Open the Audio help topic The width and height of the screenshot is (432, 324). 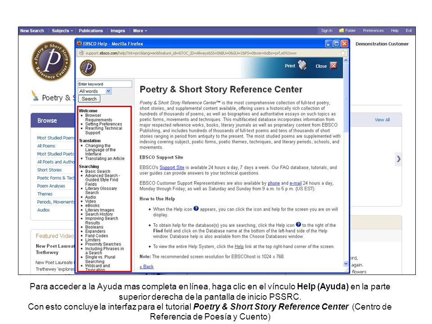(90, 197)
